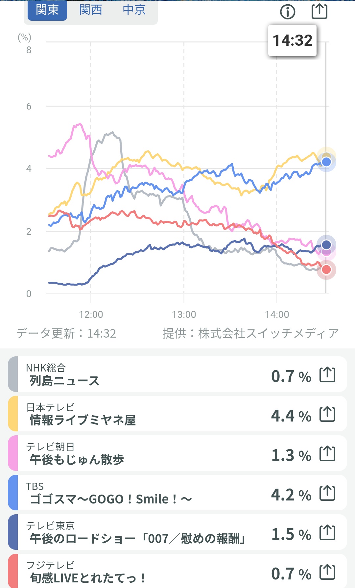
Task: Share the テレビ朝日 じゅん散歩 rating
Action: coord(327,454)
